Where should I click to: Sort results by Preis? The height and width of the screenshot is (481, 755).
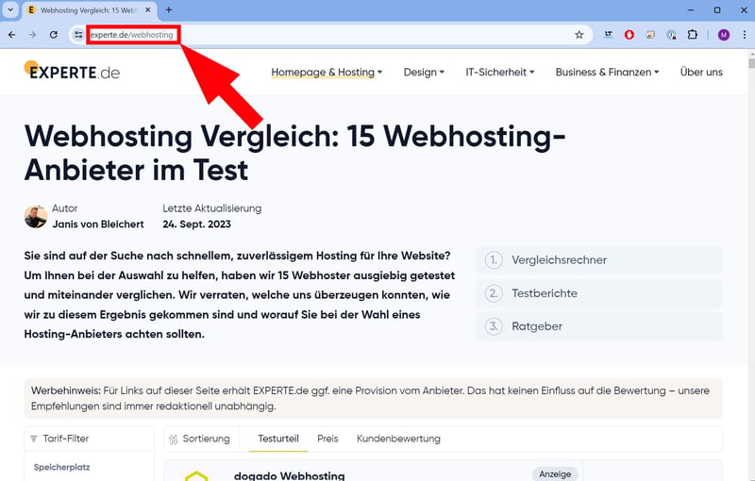click(327, 439)
